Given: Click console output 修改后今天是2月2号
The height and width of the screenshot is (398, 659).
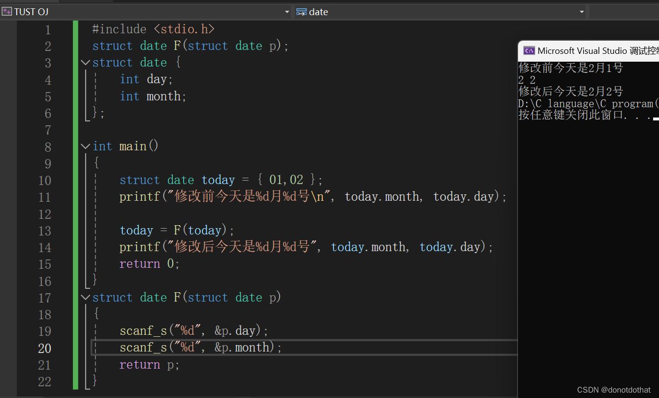Looking at the screenshot, I should 571,92.
